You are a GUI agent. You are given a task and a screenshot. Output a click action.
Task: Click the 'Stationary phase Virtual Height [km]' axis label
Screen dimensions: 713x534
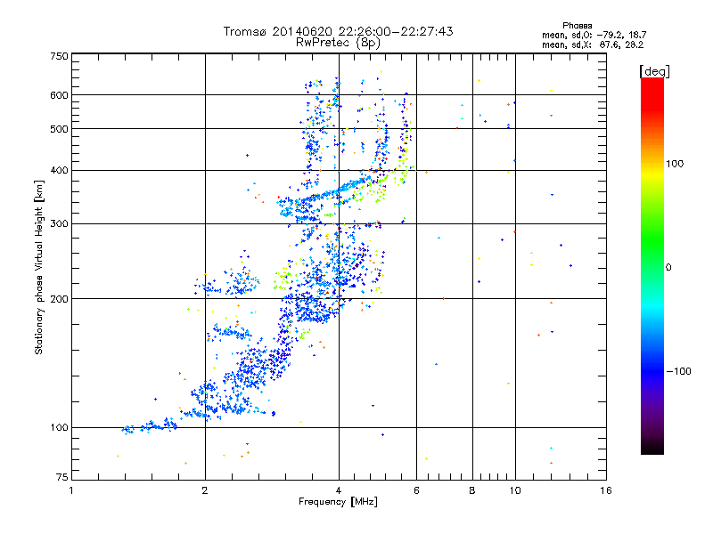pyautogui.click(x=39, y=267)
